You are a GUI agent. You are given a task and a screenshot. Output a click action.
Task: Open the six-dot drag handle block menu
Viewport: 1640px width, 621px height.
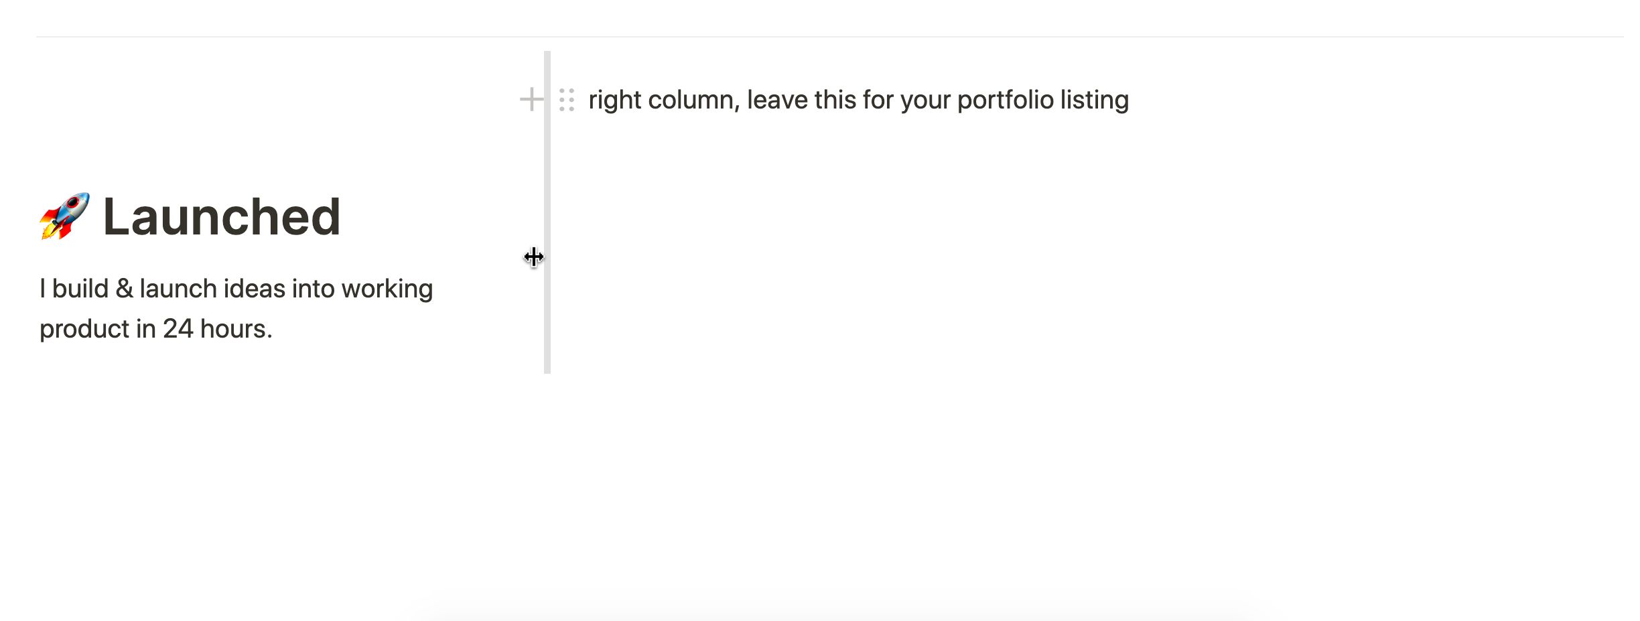[x=567, y=100]
